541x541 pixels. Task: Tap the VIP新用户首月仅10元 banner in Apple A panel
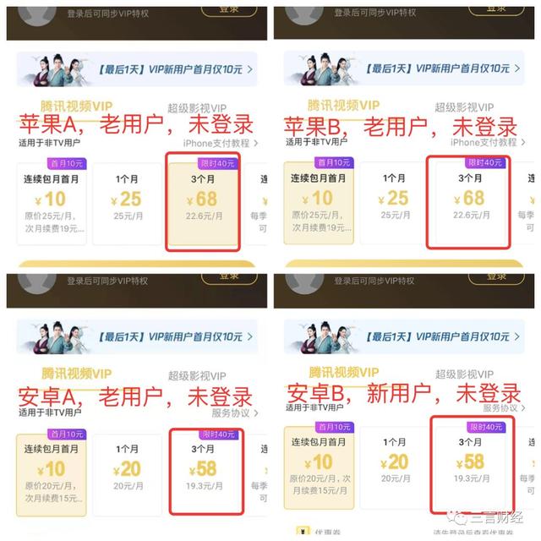[x=137, y=69]
